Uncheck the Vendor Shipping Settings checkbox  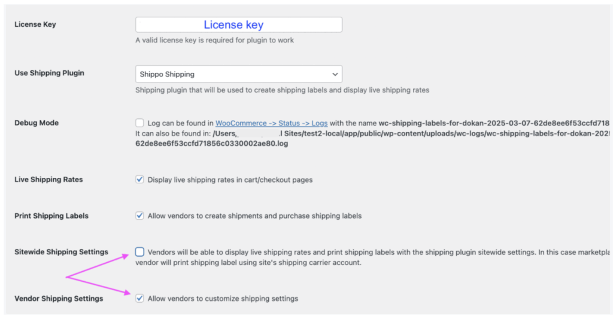coord(139,298)
